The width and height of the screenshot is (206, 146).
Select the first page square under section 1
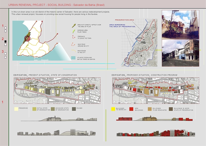[x=5, y=28]
